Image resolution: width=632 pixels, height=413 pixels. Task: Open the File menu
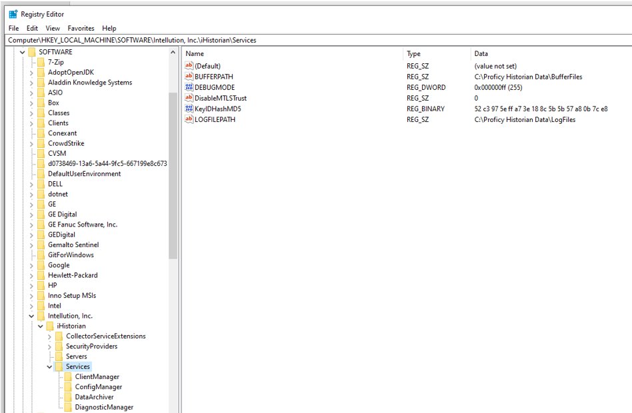coord(14,28)
